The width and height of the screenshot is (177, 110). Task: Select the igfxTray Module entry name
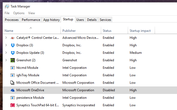[28, 75]
